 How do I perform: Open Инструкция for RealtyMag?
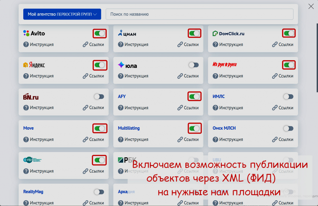(x=38, y=203)
